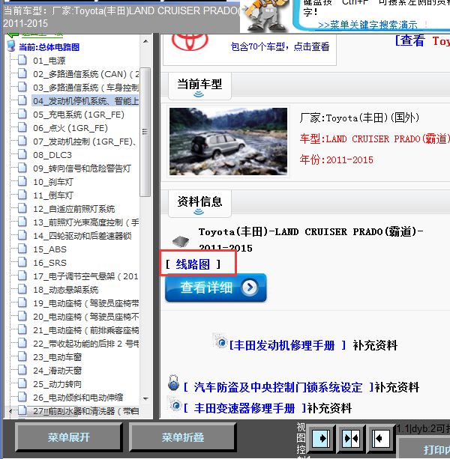Click document icon beside 08_DLC3
This screenshot has height=459, width=450.
tap(22, 154)
